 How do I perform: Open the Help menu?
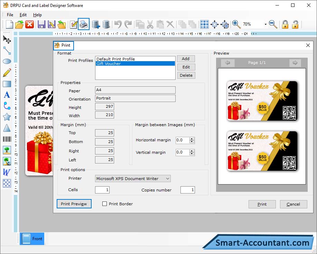[37, 15]
